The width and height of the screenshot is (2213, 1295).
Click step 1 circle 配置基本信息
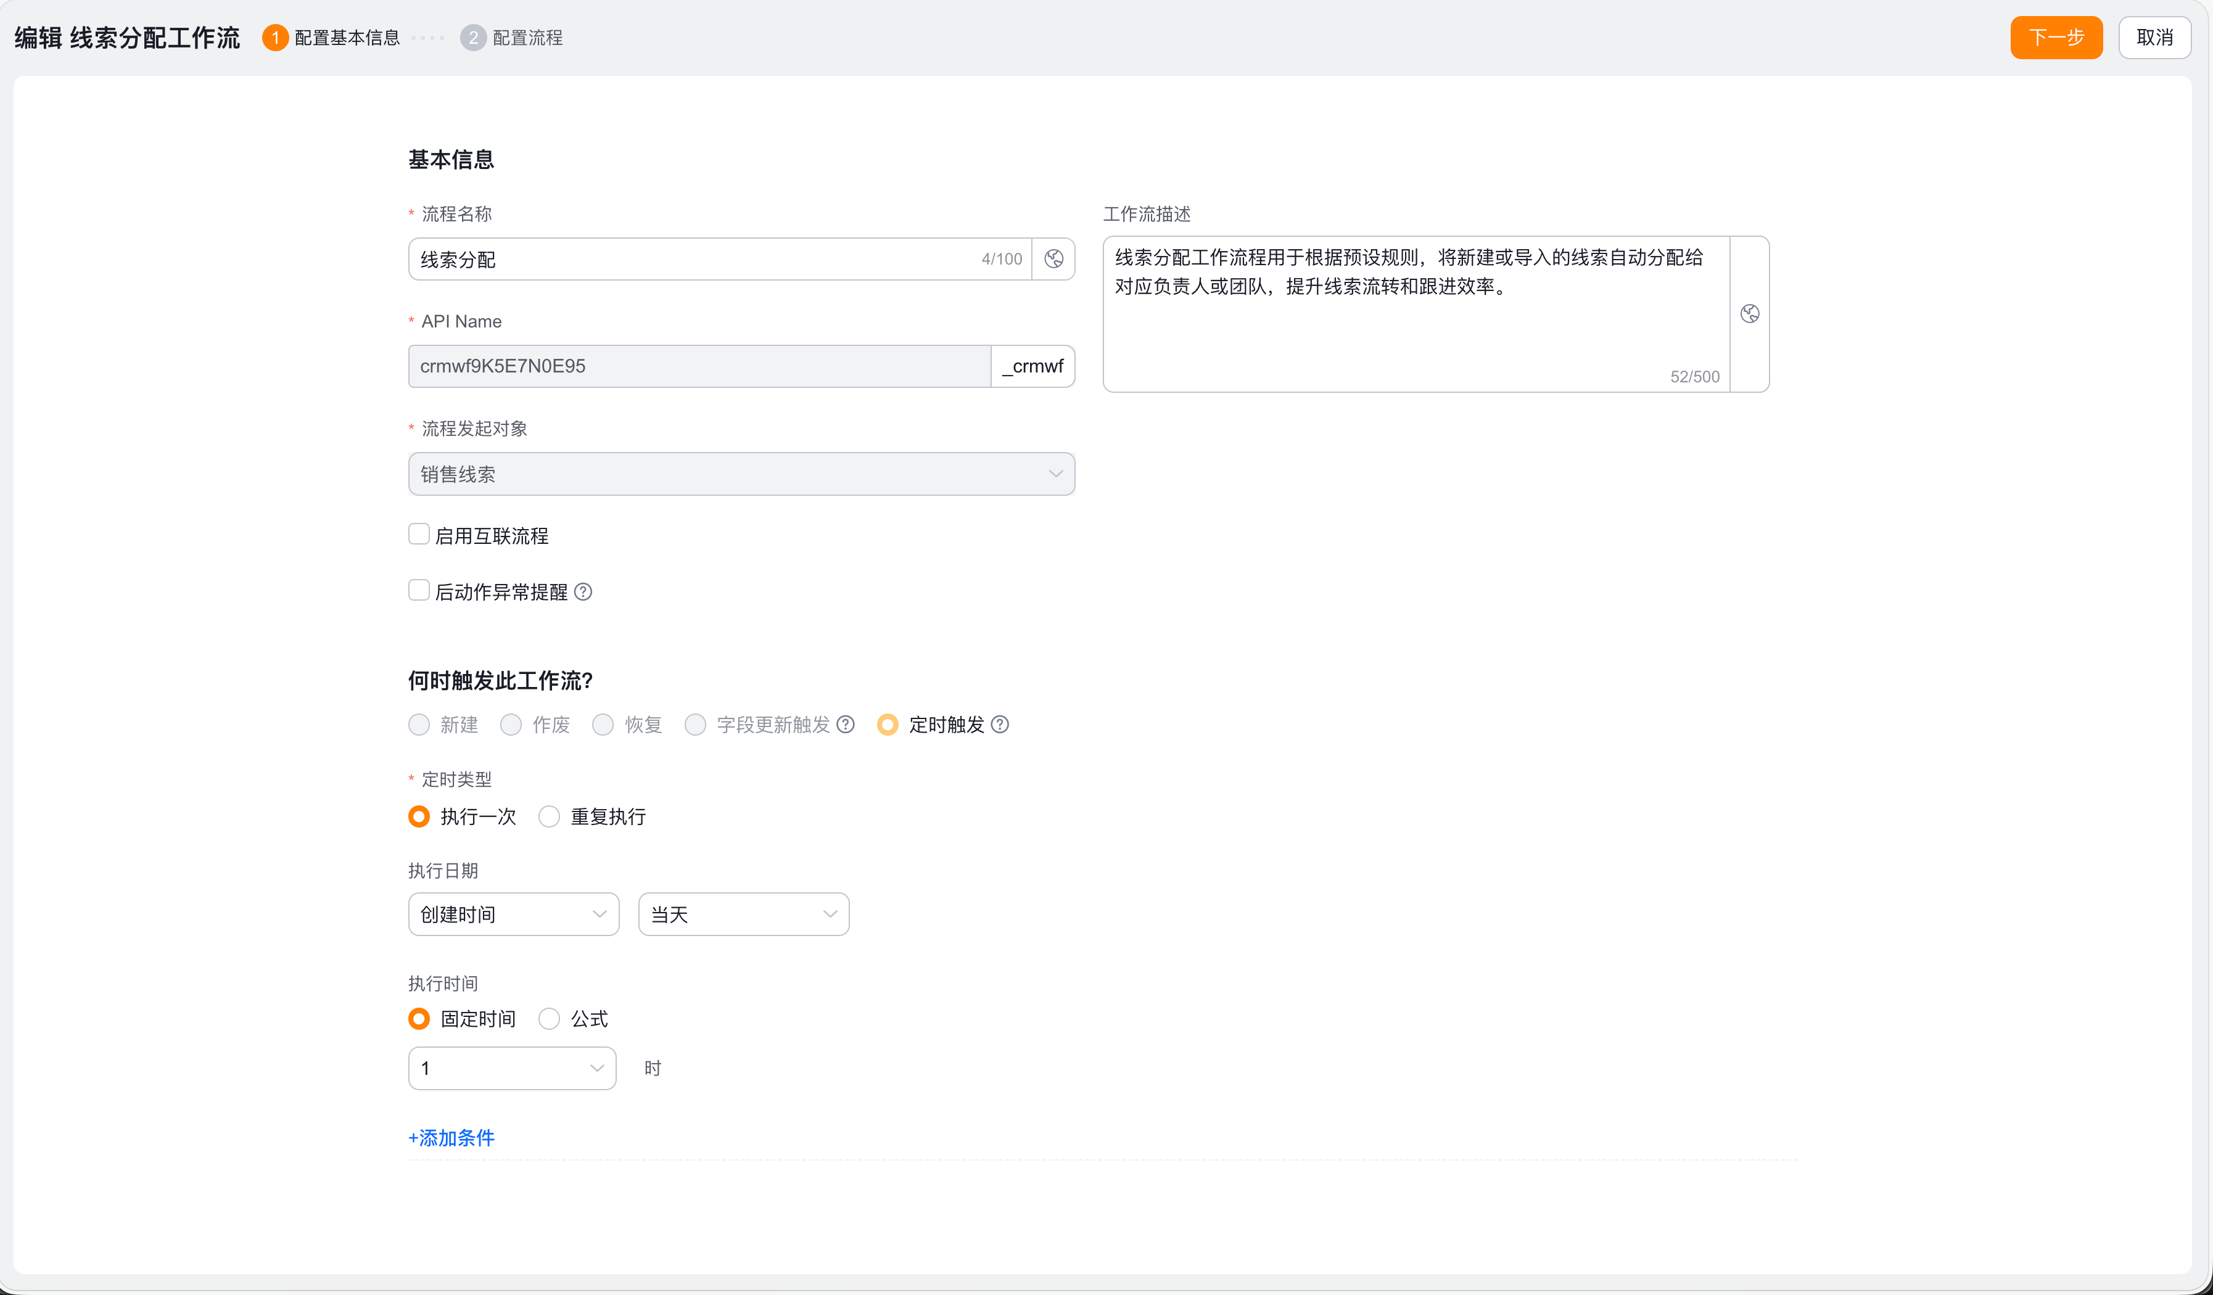(275, 38)
